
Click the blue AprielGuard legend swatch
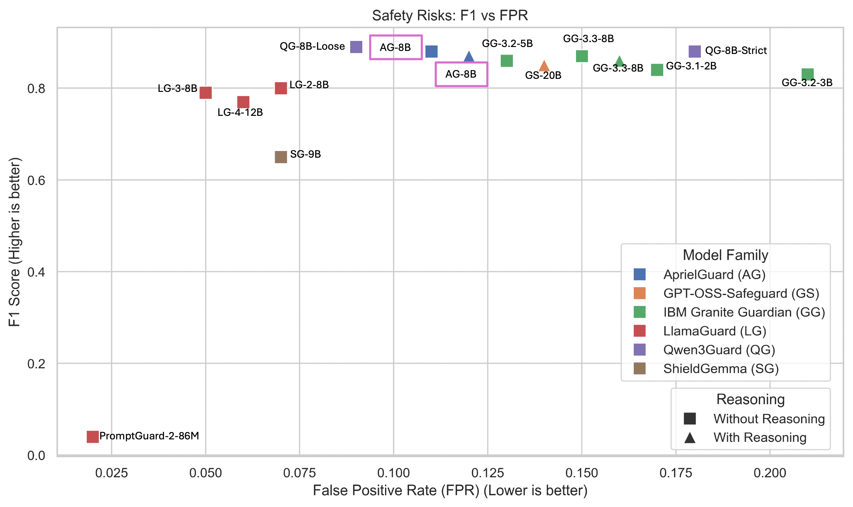point(639,274)
